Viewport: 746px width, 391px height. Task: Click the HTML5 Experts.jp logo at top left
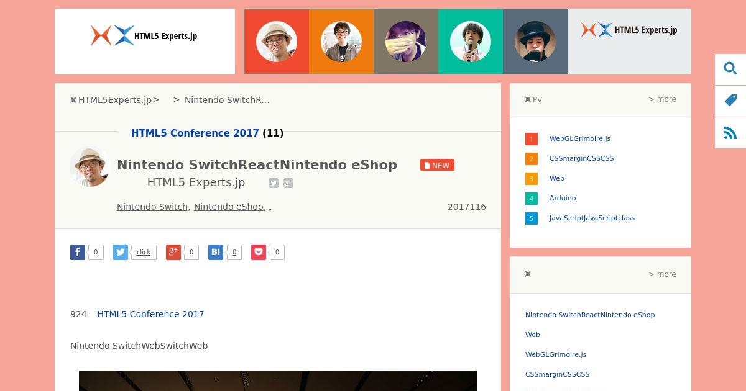pos(145,36)
